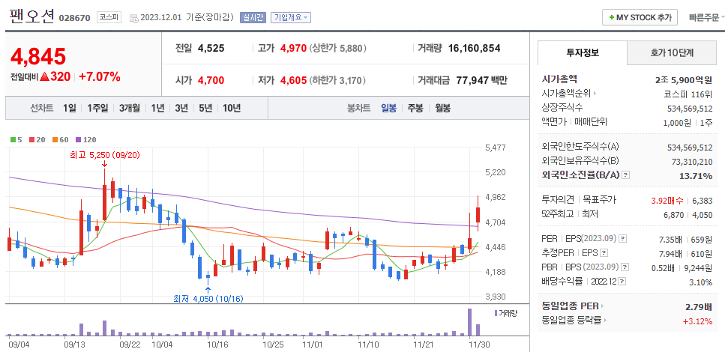
Task: Click the 외국인보유주식수 value 73,310,210
Action: tap(691, 162)
